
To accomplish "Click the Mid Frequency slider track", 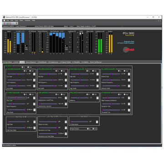I will coord(48,80).
